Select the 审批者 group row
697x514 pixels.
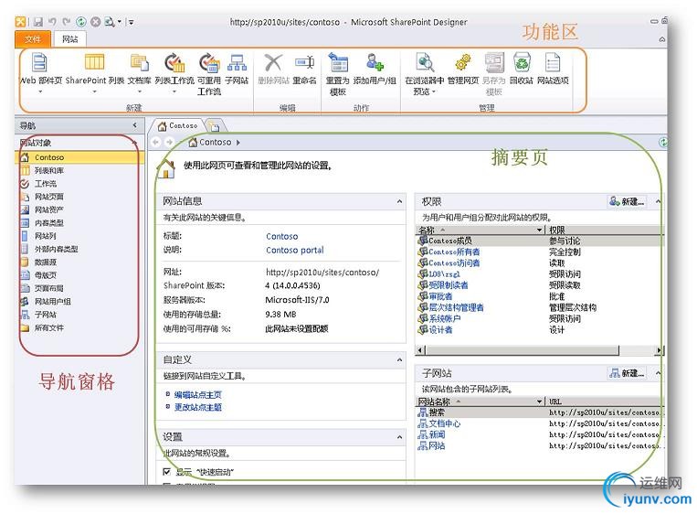pos(440,296)
